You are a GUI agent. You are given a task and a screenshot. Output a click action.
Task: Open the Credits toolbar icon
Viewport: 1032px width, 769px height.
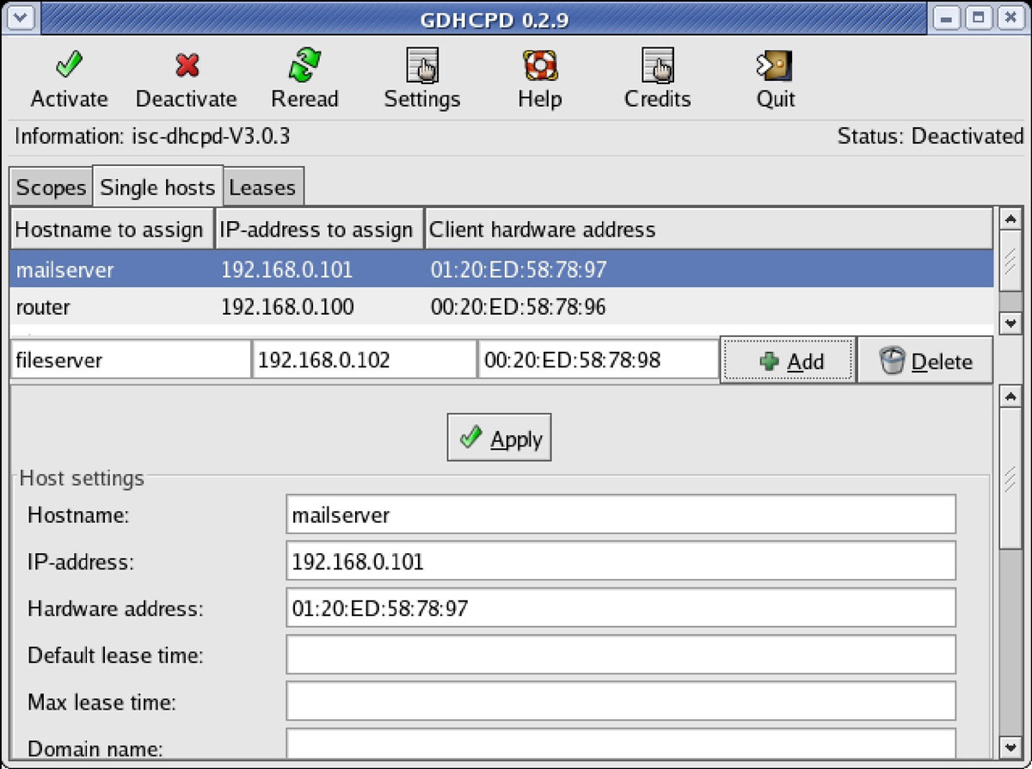[658, 65]
